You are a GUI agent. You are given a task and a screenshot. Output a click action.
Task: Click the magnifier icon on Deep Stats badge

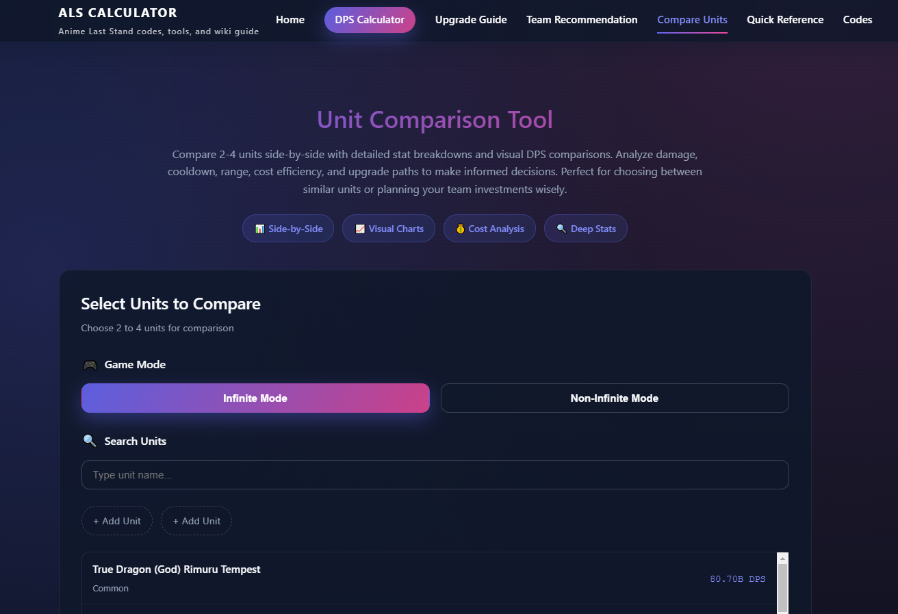tap(562, 228)
